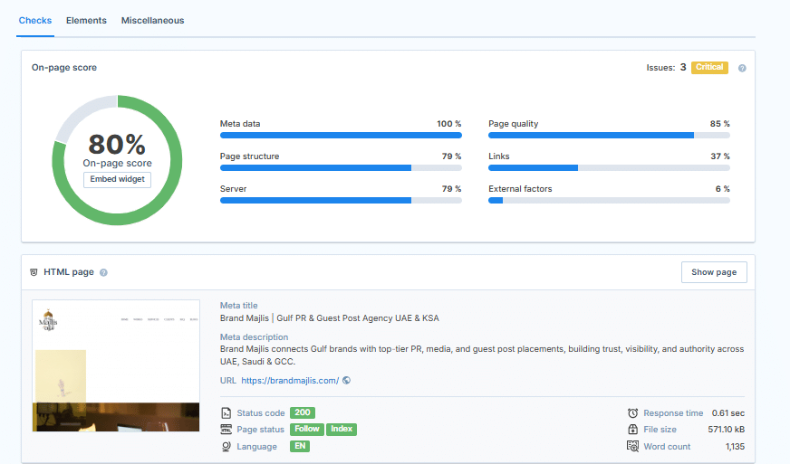Click the Meta data progress bar
This screenshot has width=790, height=464.
(x=341, y=136)
